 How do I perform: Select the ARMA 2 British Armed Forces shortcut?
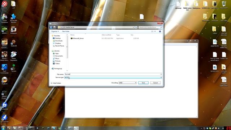tap(5, 56)
